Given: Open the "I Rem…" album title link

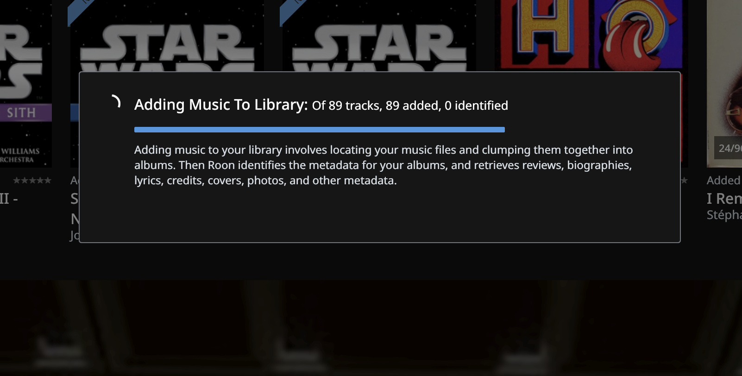Looking at the screenshot, I should tap(724, 199).
